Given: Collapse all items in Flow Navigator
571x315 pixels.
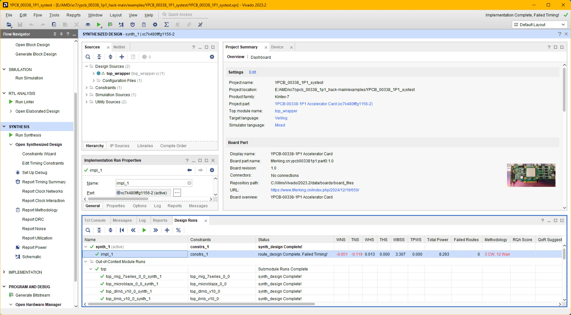Looking at the screenshot, I should (x=55, y=34).
